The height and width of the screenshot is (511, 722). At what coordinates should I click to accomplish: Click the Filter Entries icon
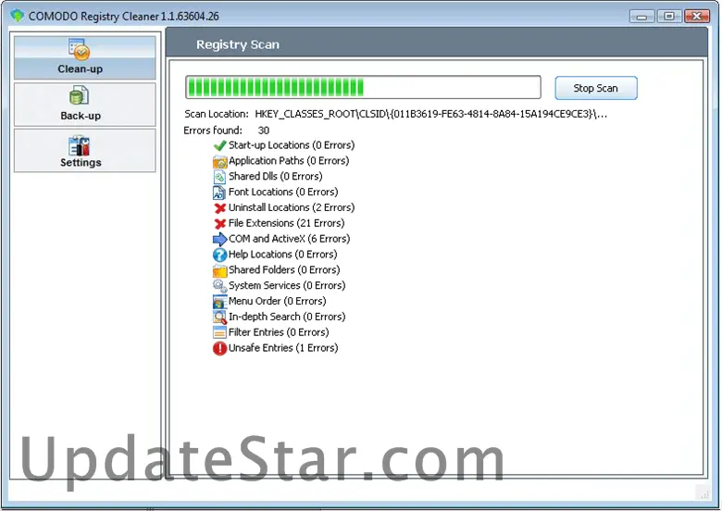click(x=219, y=332)
